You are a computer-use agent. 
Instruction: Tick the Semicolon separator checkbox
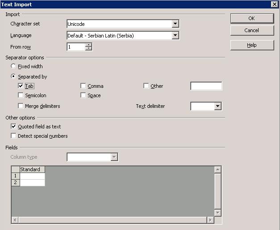coord(21,95)
